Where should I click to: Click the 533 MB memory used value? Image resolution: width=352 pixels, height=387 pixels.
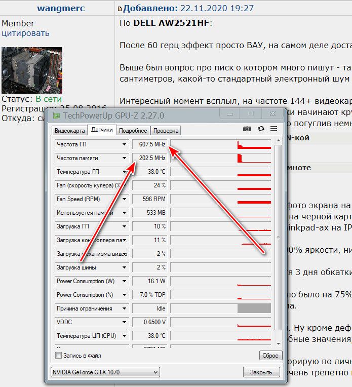150,213
